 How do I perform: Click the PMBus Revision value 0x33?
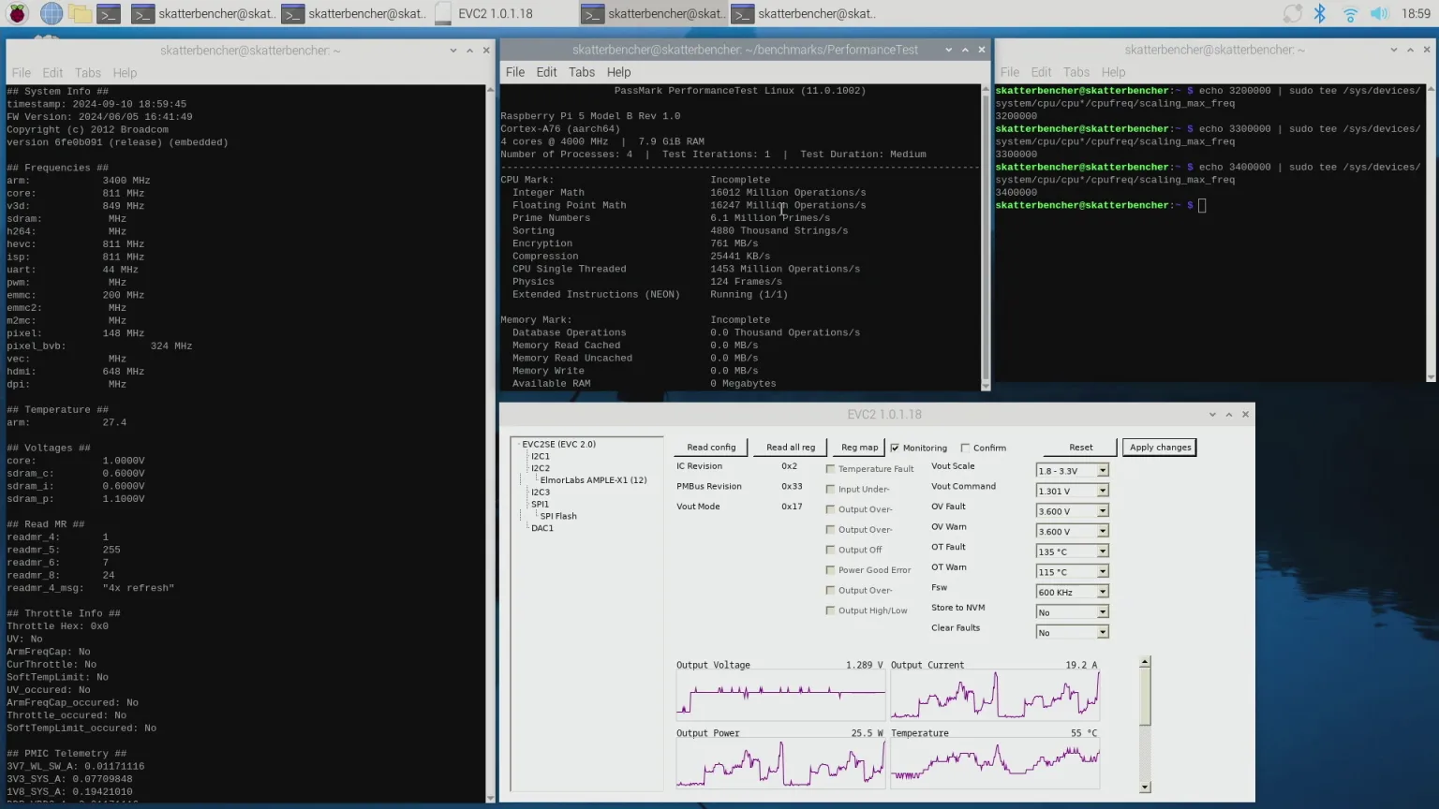pos(792,486)
